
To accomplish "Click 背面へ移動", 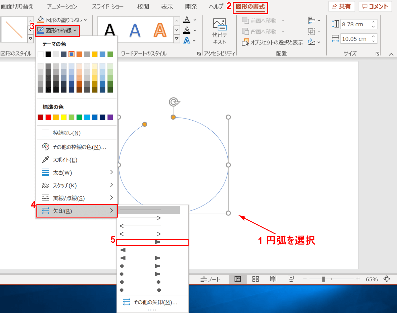I will click(259, 32).
